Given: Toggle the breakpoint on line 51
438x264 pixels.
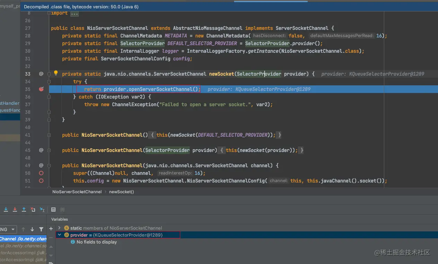Looking at the screenshot, I should (x=41, y=181).
